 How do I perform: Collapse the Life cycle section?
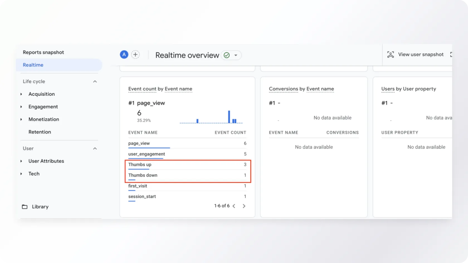(x=95, y=82)
